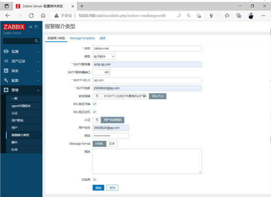Screen dimensions: 271x197
Task: Add page to favorites star icon
Action: pyautogui.click(x=199, y=16)
